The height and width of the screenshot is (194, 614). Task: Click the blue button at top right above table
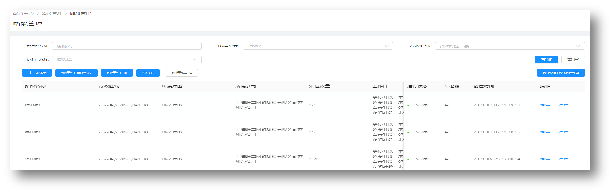point(560,73)
